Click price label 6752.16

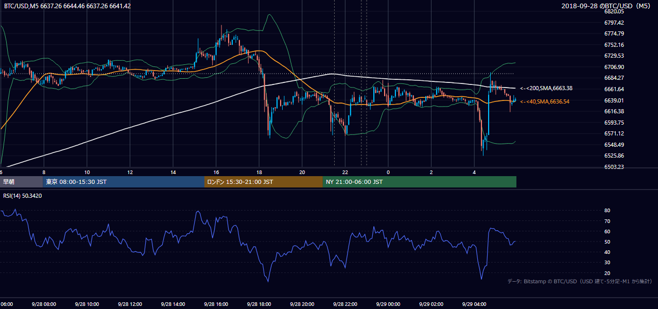point(614,45)
